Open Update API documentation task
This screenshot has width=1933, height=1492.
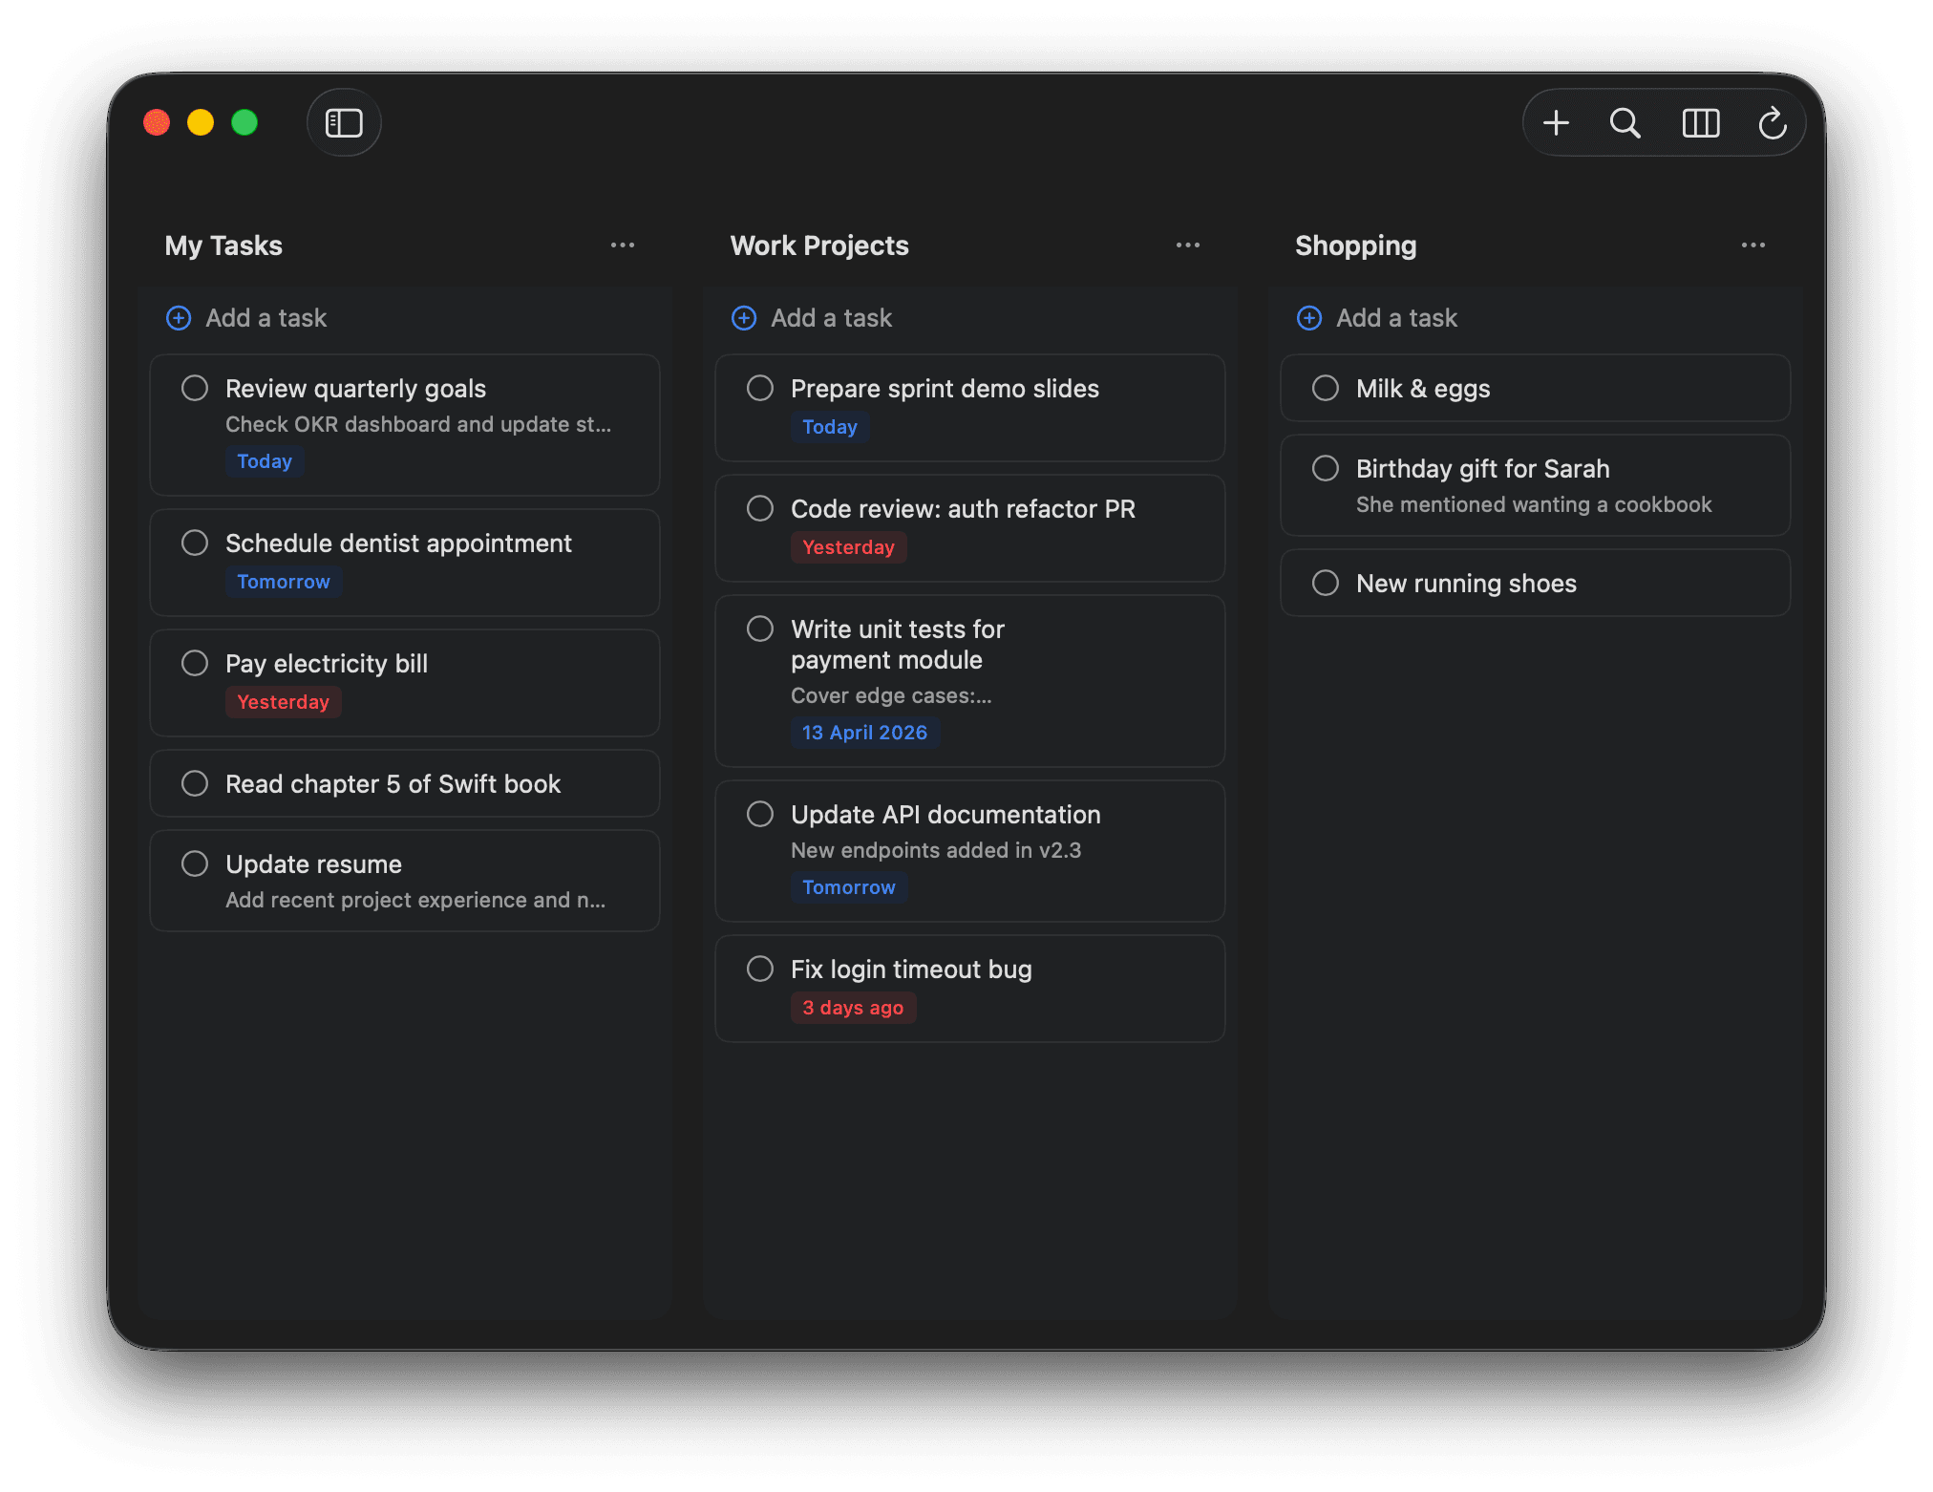[945, 815]
